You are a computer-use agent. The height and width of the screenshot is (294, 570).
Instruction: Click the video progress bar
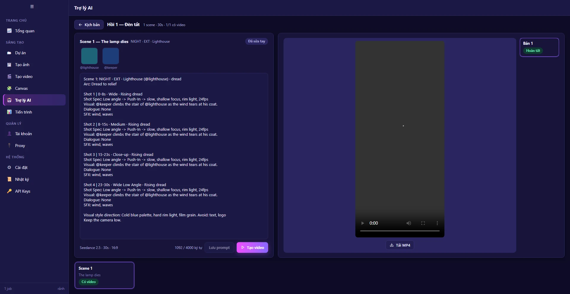[x=400, y=231]
